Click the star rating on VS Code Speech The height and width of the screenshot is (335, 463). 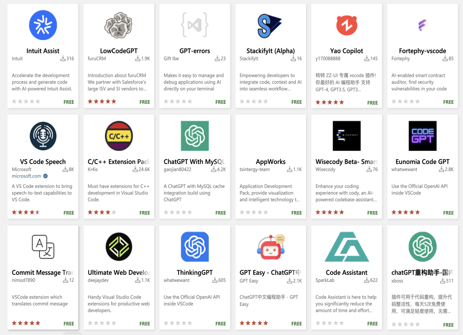[x=26, y=212]
